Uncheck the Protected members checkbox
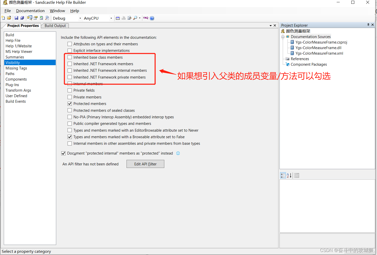The image size is (377, 255). tap(70, 104)
